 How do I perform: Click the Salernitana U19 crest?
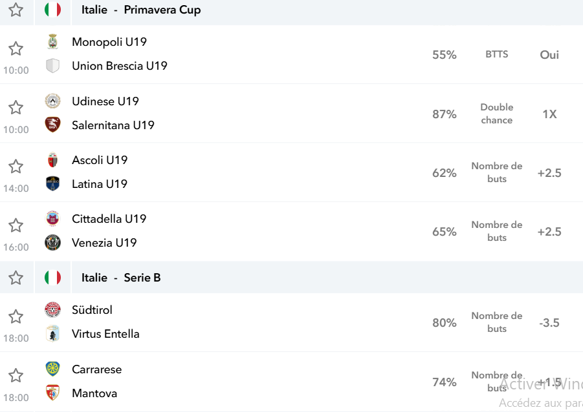coord(52,125)
